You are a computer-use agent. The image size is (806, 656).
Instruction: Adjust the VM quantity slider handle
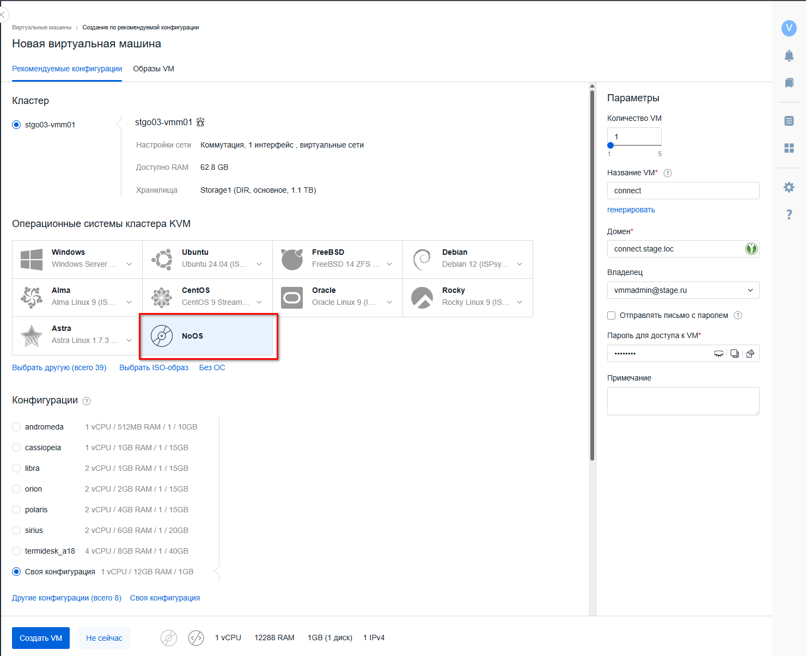[610, 145]
